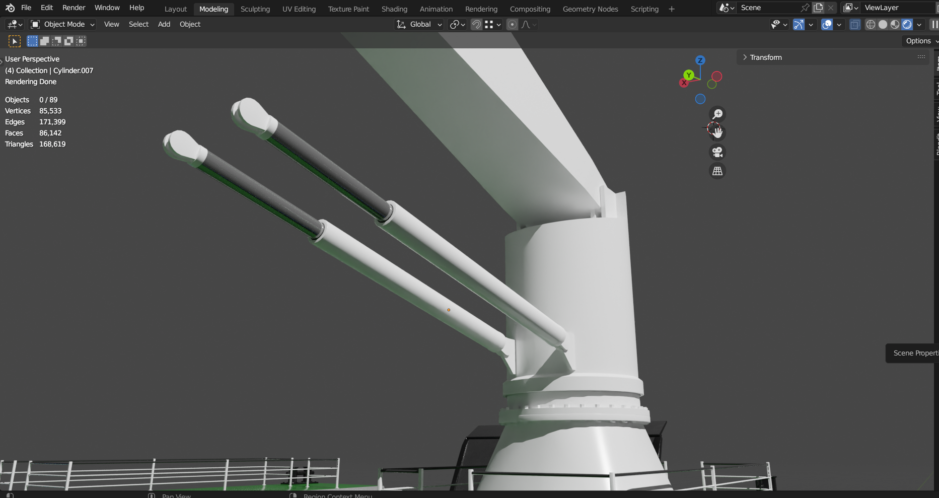Pause the viewport render preview
The width and height of the screenshot is (939, 498).
pos(934,24)
